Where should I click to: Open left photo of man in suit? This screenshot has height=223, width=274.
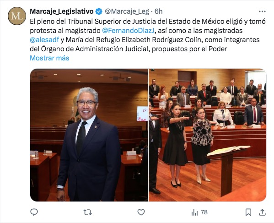89,135
